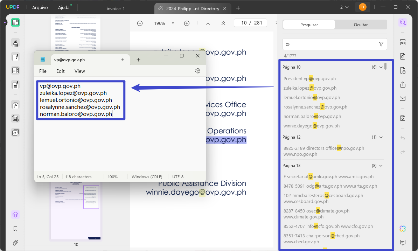Screen dimensions: 418x251
Task: Select result winnie.dayego@ovp.gov.ph in panel
Action: pos(311,126)
